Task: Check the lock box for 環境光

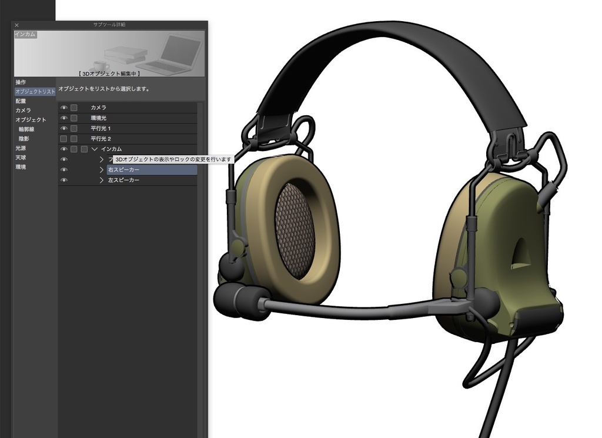Action: click(x=73, y=118)
